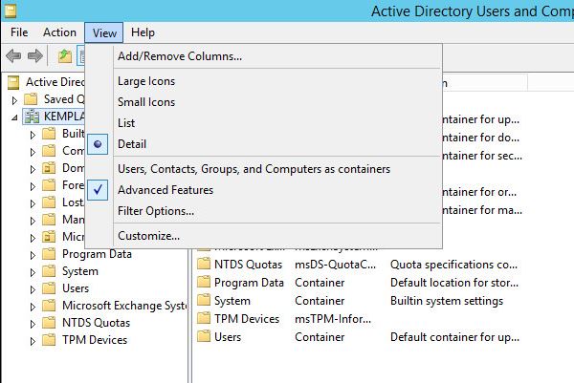Click the app icon in the title bar
Viewport: 574px width, 383px height.
pos(10,11)
